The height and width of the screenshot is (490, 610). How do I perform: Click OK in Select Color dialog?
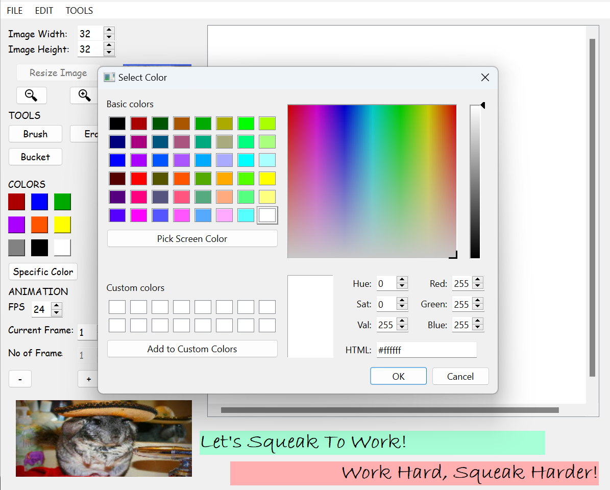pos(398,376)
